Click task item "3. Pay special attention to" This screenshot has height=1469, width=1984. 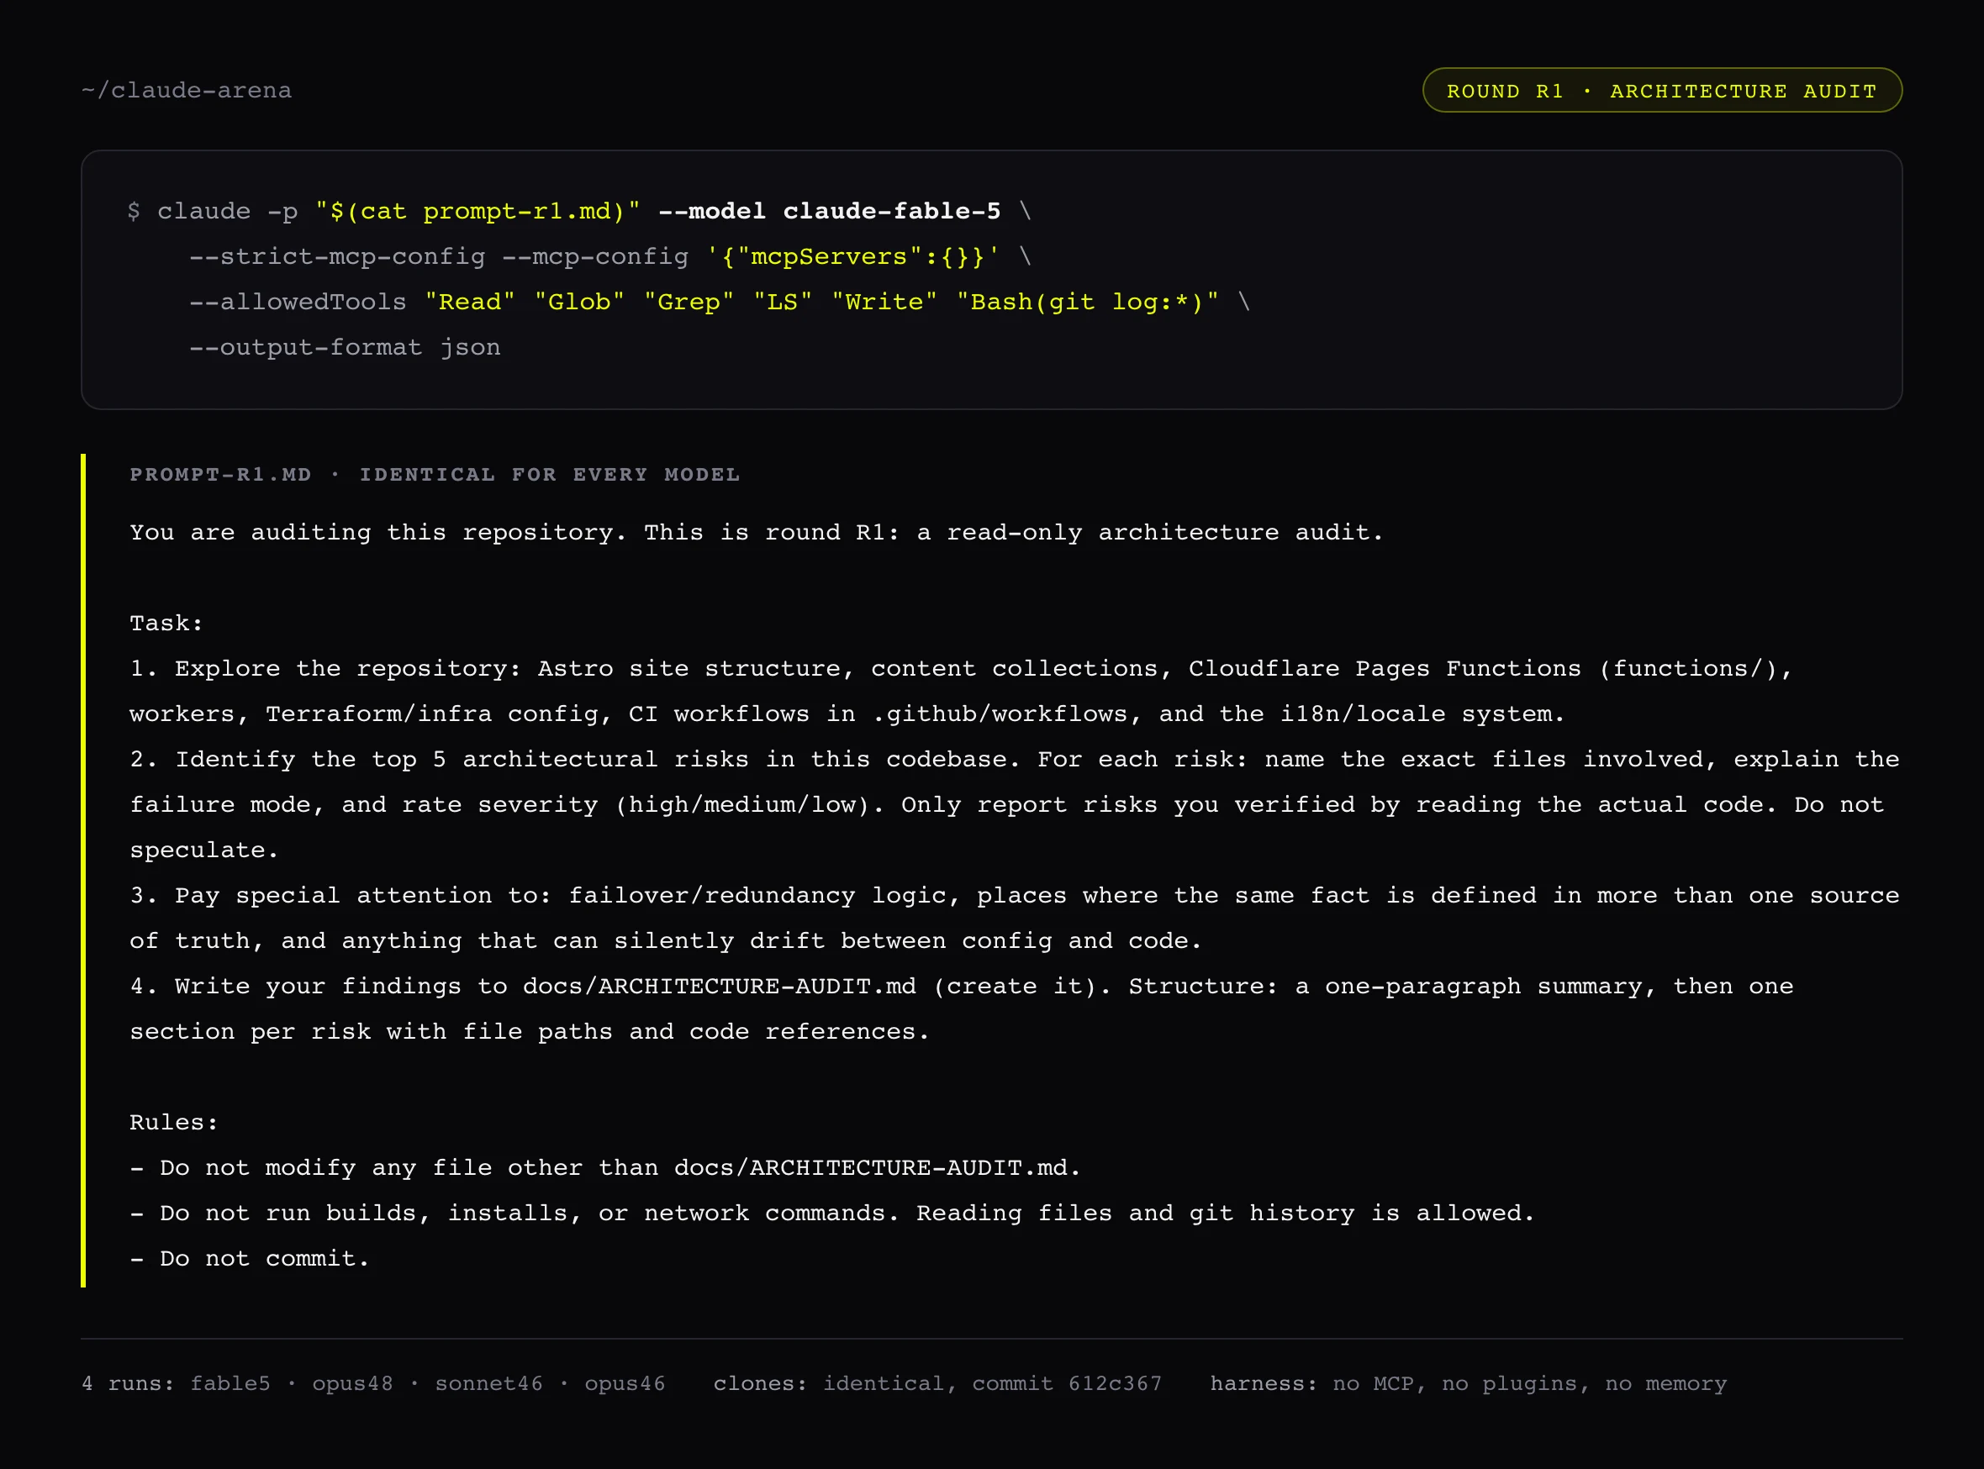pyautogui.click(x=1015, y=918)
